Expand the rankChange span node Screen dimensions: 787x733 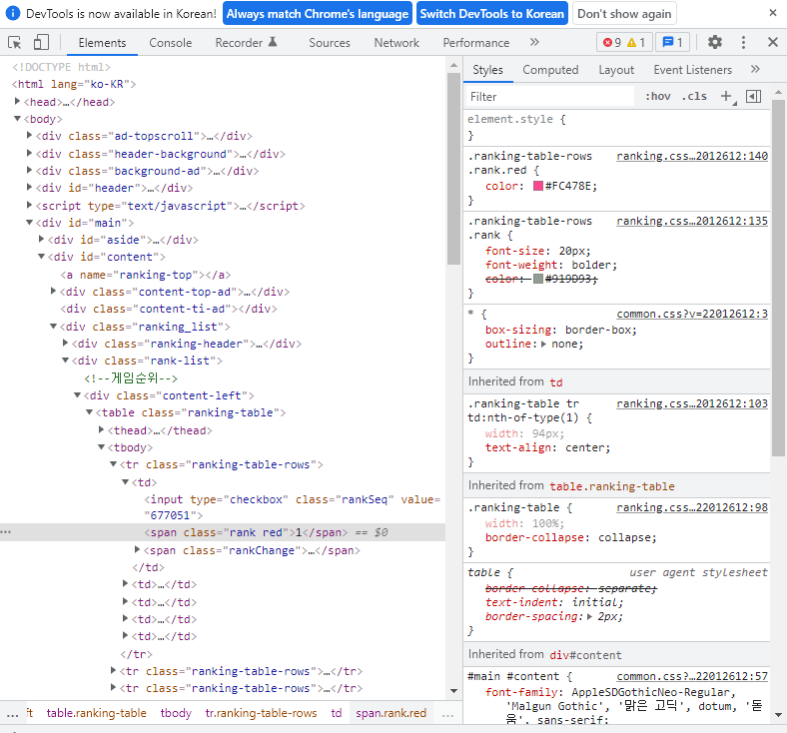138,550
